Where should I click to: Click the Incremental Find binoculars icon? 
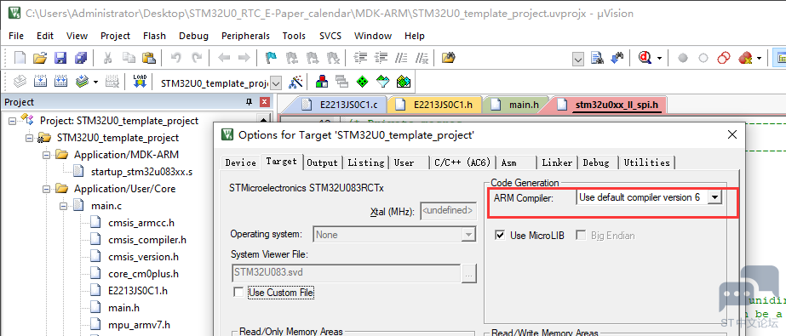[x=617, y=58]
